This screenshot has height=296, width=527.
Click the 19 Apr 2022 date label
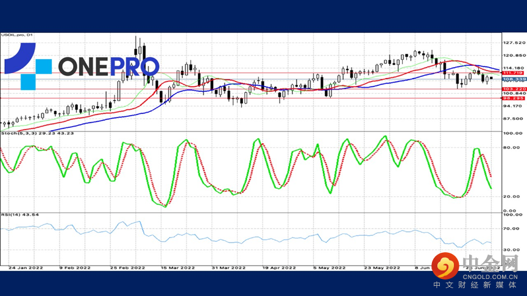(x=280, y=267)
